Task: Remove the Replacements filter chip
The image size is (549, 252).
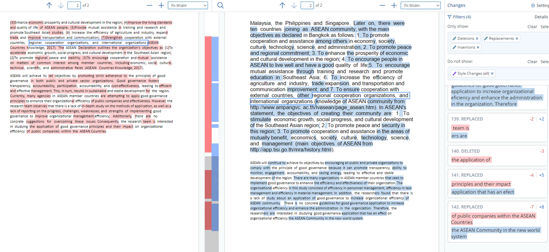Action: click(x=516, y=38)
